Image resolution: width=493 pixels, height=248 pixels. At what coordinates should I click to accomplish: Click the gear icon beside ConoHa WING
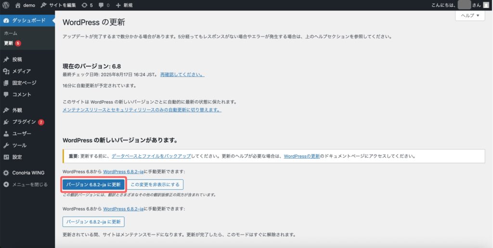[x=6, y=173]
